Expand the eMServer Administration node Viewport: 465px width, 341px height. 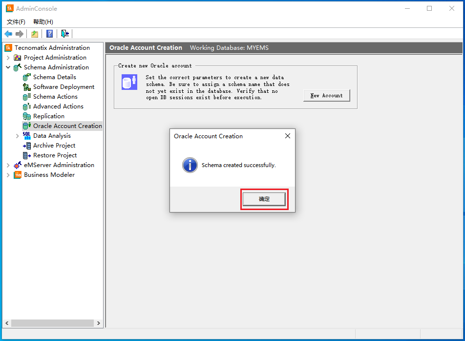[x=8, y=165]
